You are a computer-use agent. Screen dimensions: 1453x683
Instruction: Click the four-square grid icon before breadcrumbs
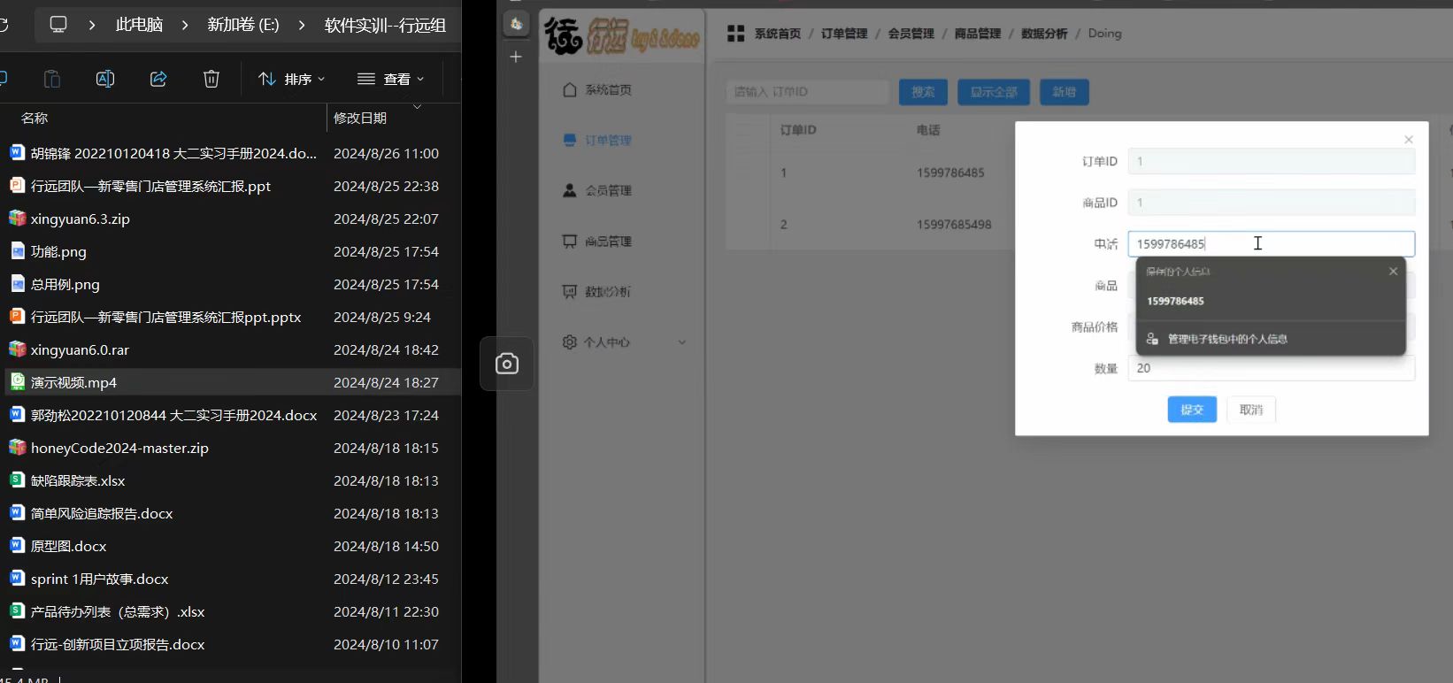pos(735,34)
